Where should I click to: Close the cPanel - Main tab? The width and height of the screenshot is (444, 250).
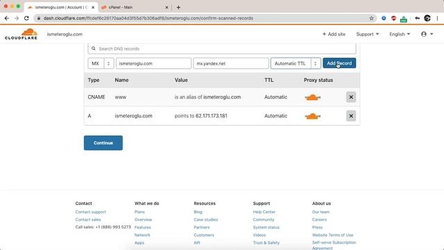[x=166, y=8]
